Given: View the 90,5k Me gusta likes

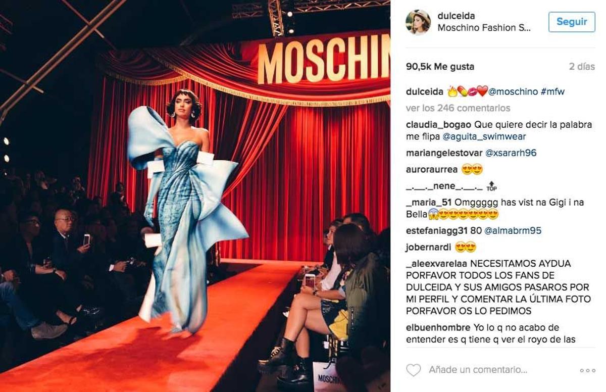Looking at the screenshot, I should tap(440, 67).
